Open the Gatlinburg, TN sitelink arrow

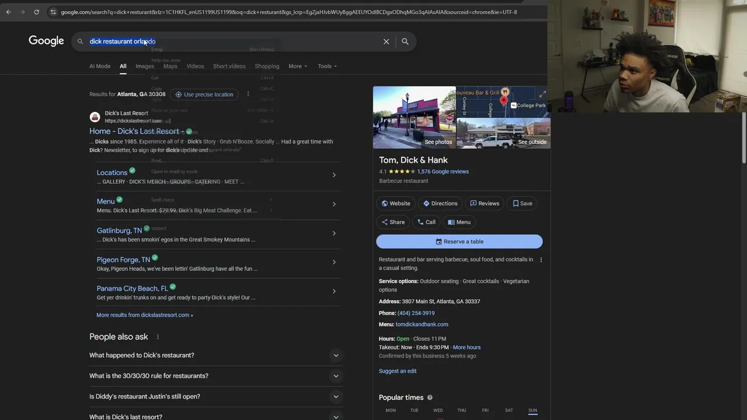tap(334, 233)
